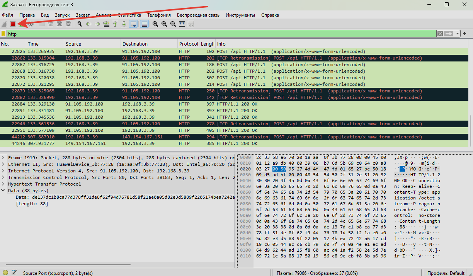
Task: Click the Save capture file icon
Action: pos(51,24)
